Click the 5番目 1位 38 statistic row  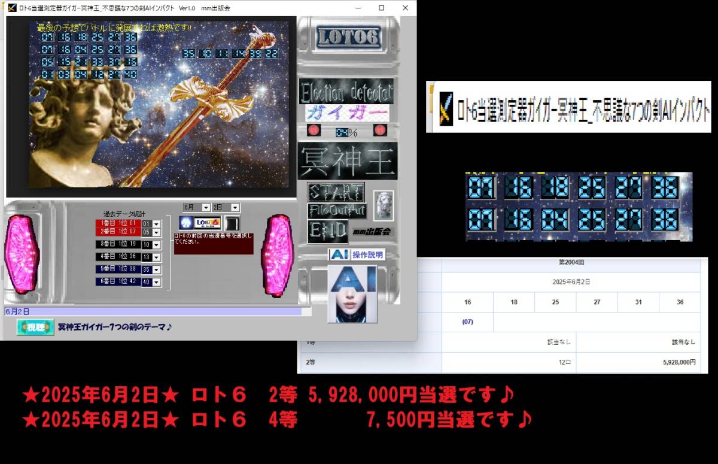(118, 269)
